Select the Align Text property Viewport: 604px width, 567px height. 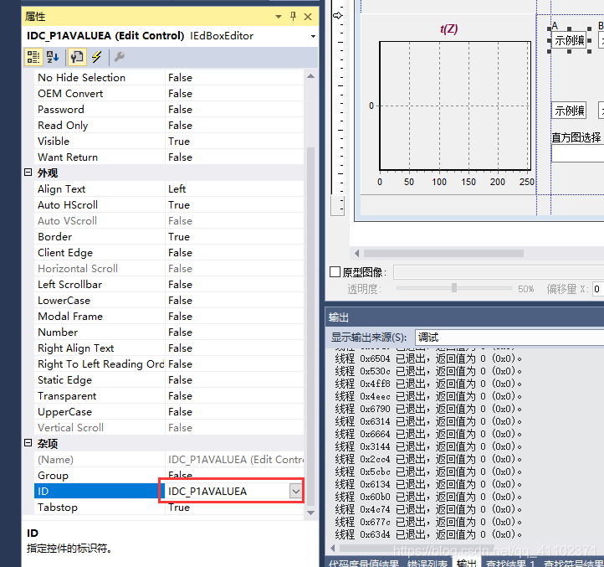point(169,189)
